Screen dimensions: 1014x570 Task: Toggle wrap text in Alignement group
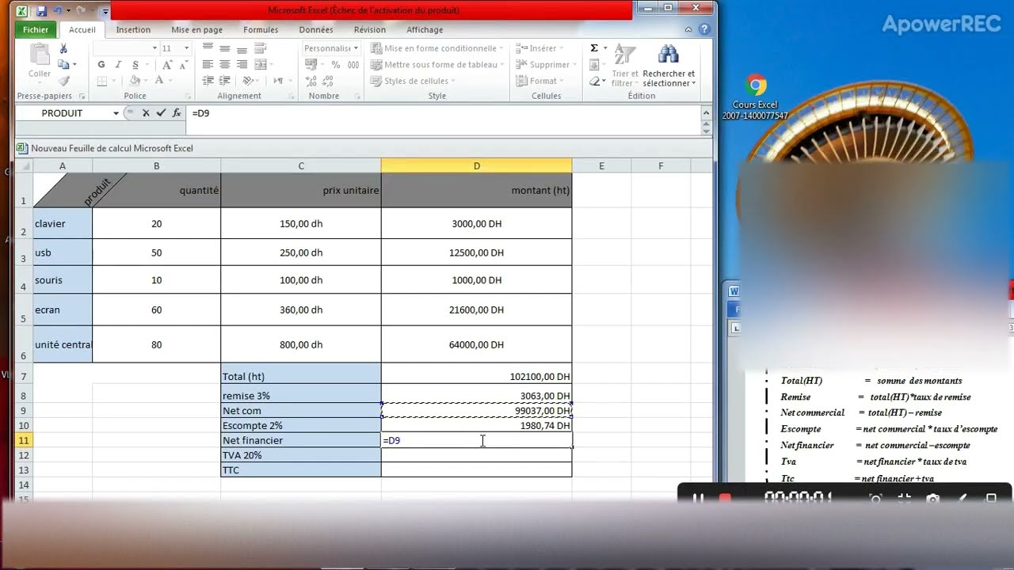259,48
